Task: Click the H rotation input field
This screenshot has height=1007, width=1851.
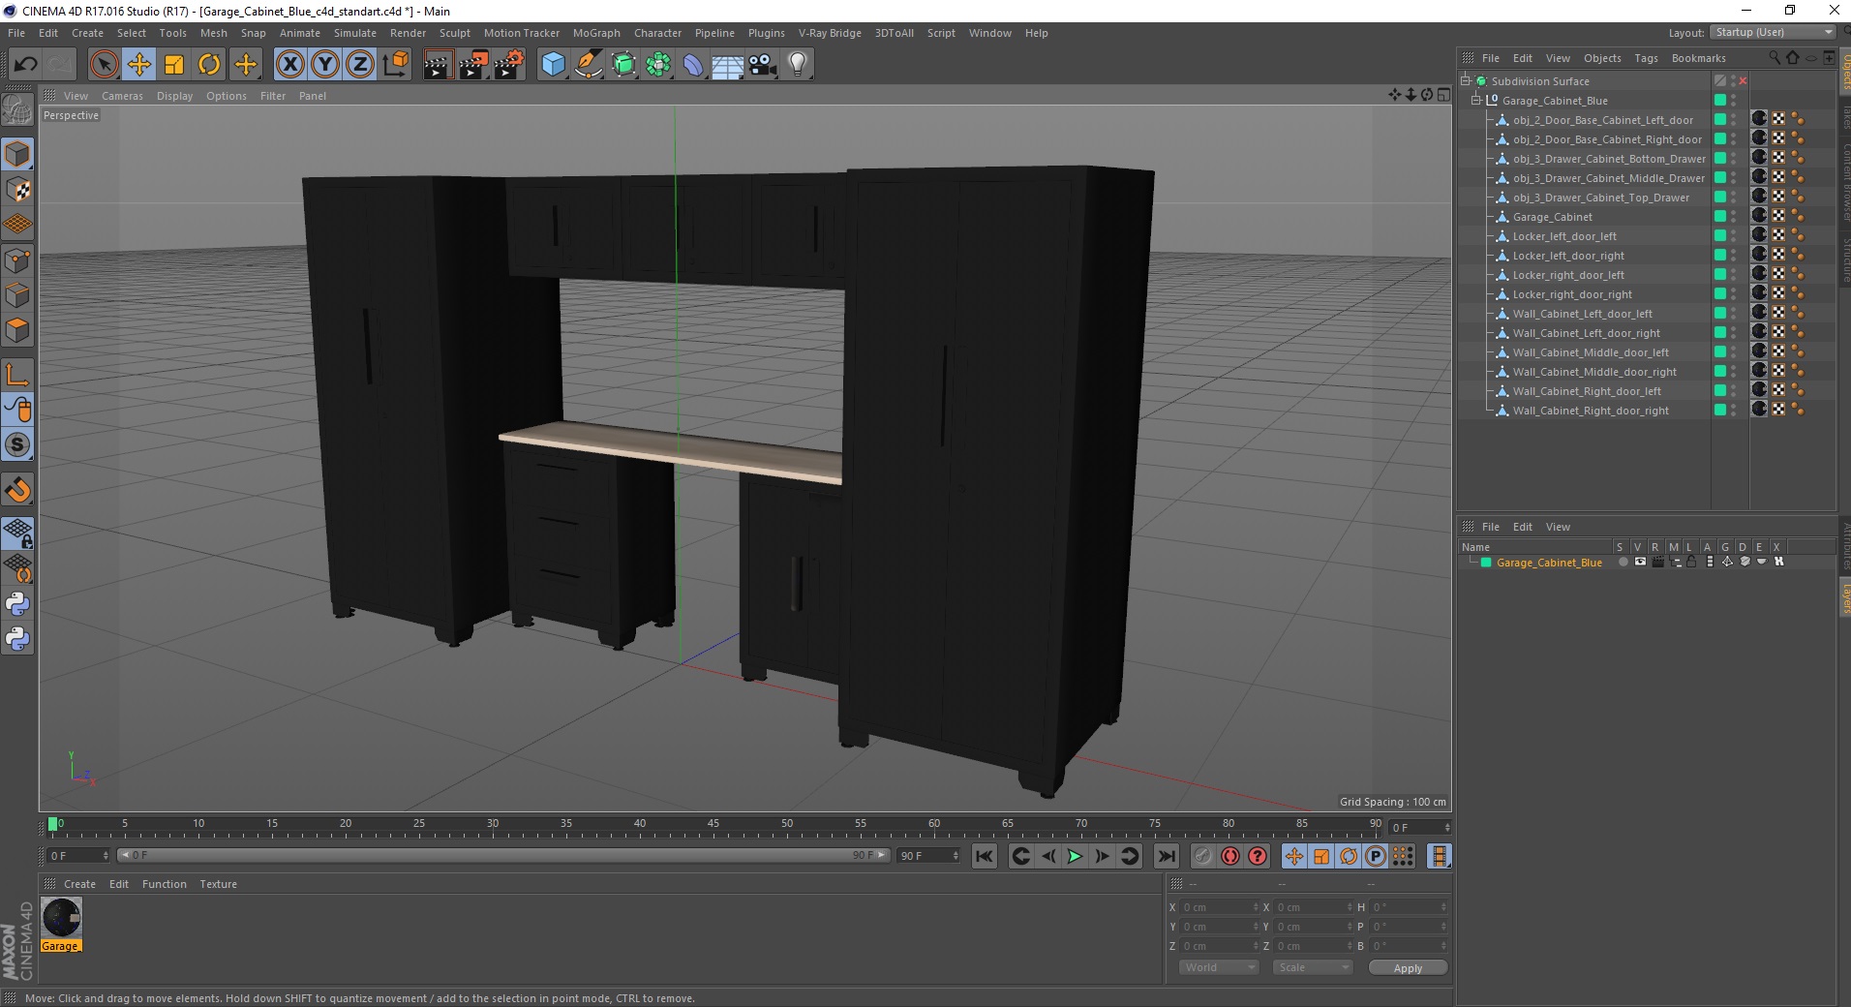Action: 1408,907
